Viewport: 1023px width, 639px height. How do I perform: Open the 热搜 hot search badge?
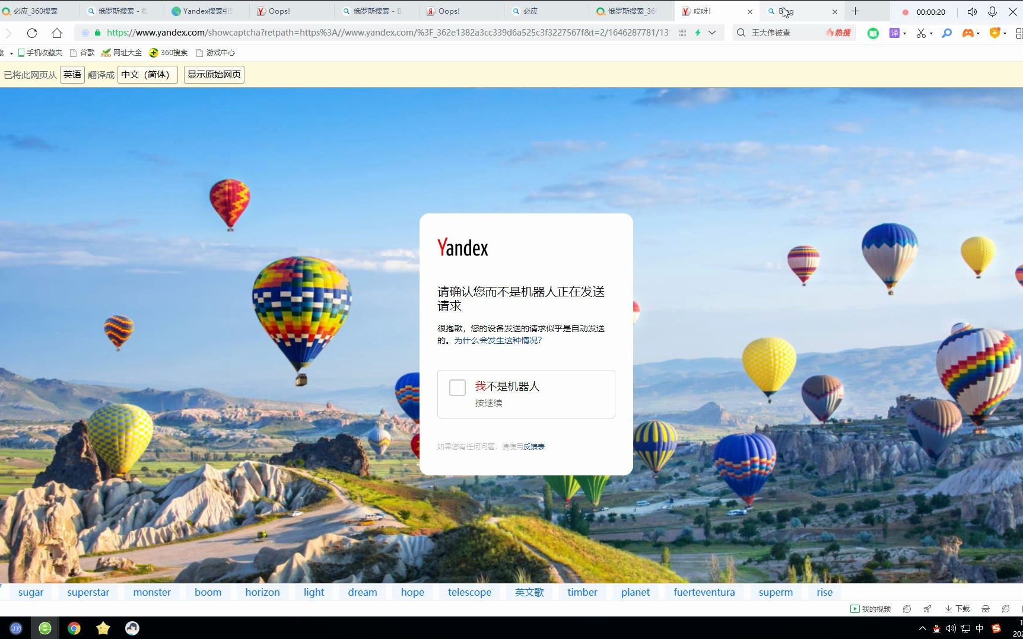(x=838, y=33)
